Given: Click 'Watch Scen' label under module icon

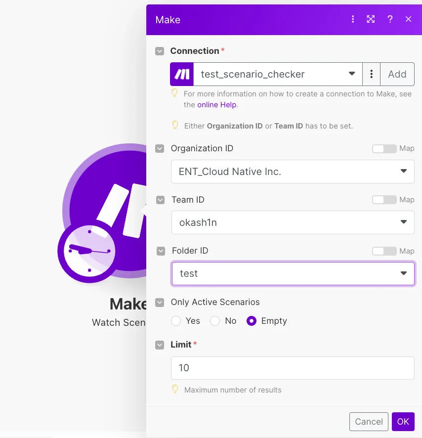Looking at the screenshot, I should pyautogui.click(x=119, y=322).
